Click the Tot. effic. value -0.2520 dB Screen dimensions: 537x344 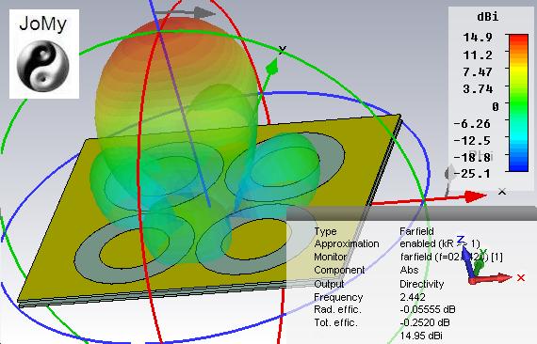[x=425, y=322]
